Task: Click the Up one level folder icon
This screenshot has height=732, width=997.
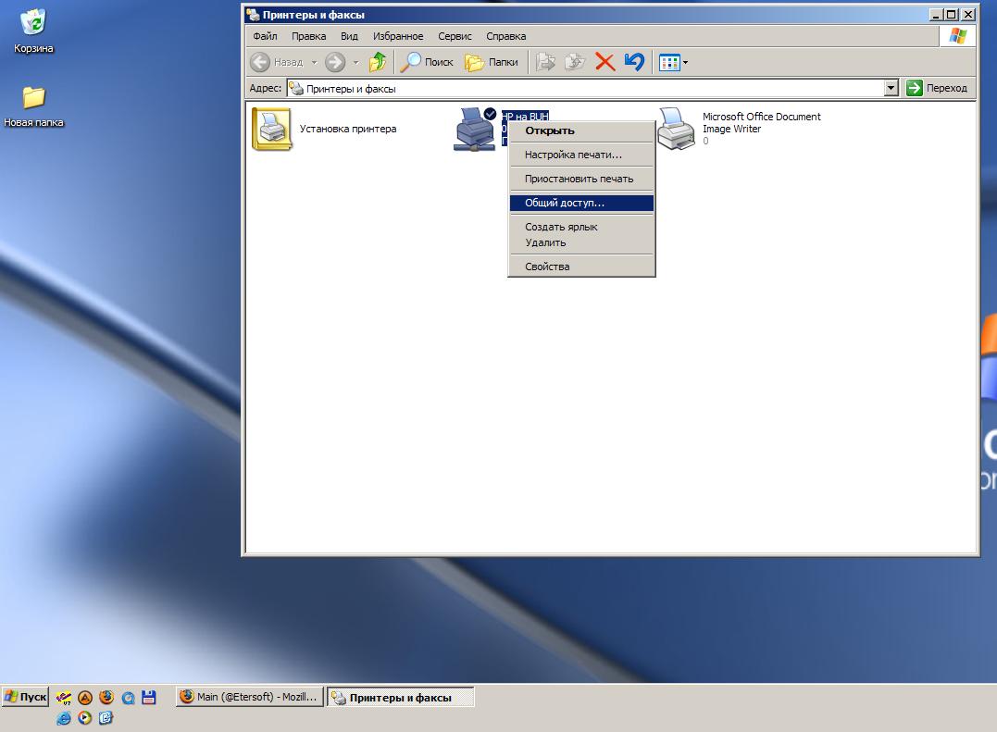Action: 377,62
